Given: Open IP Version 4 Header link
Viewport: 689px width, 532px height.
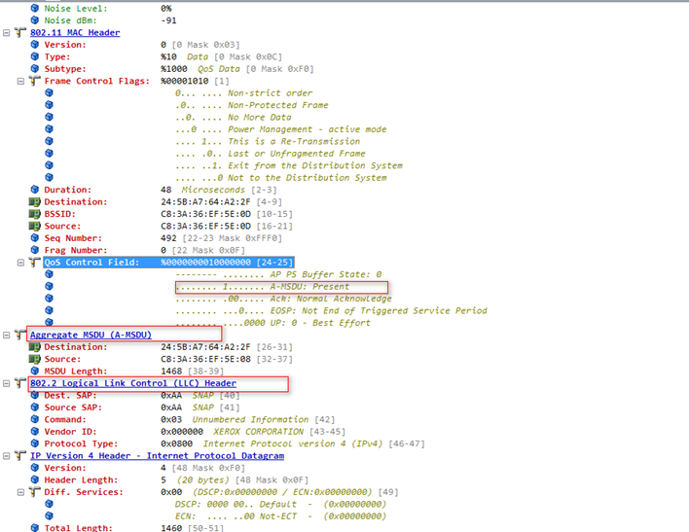Looking at the screenshot, I should pos(157,455).
